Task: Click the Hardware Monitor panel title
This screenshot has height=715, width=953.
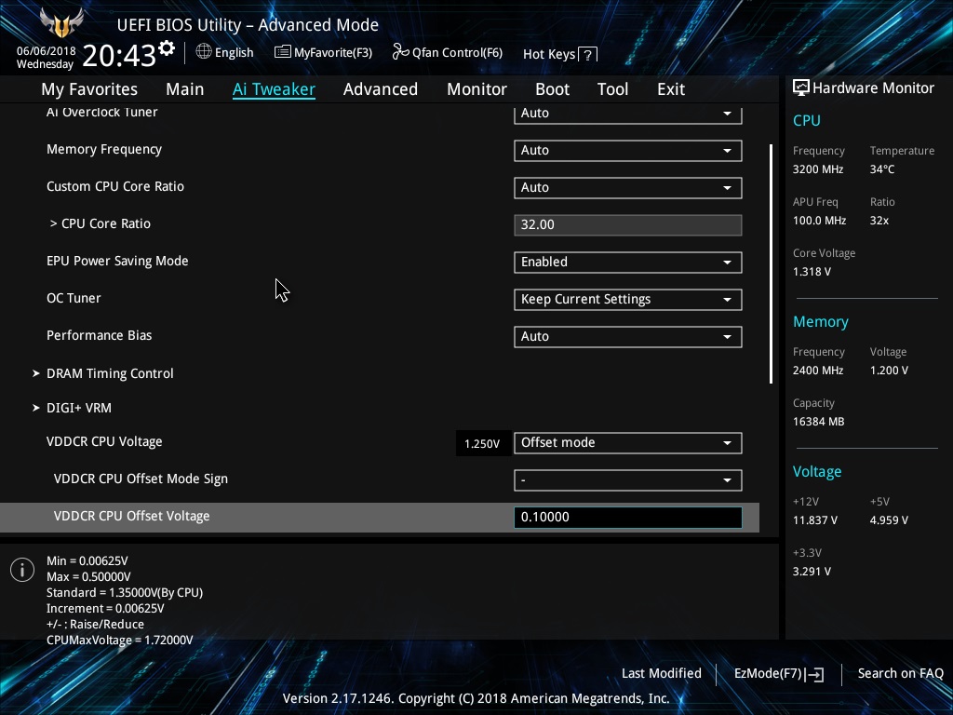Action: [873, 88]
